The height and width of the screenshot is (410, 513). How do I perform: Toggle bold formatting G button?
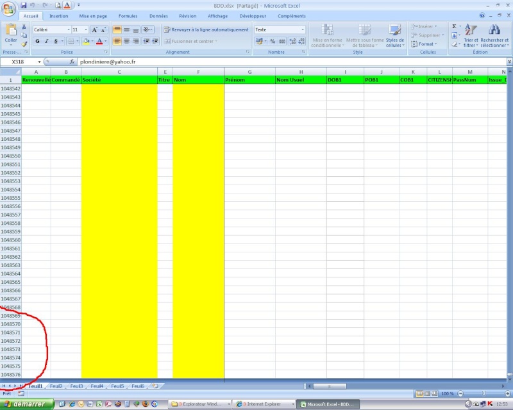tap(38, 41)
